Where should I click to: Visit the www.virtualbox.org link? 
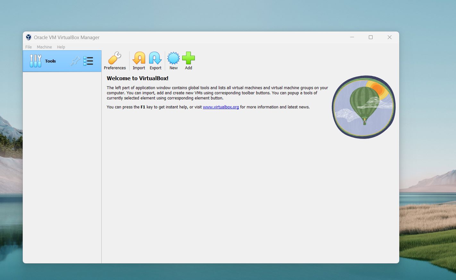point(221,107)
